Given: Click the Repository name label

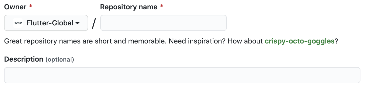Looking at the screenshot, I should [129, 7].
